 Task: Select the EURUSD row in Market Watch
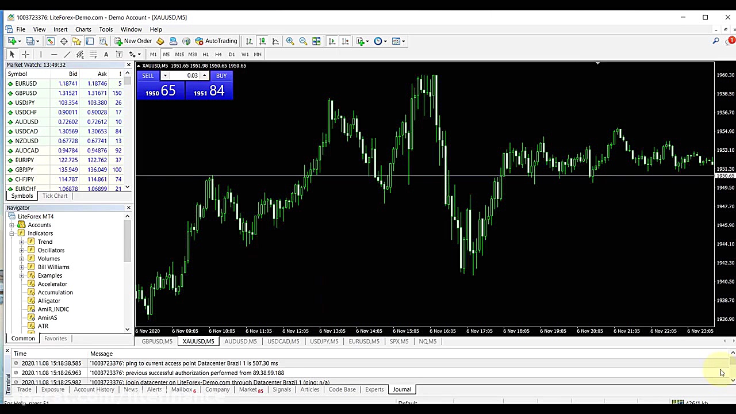point(66,83)
